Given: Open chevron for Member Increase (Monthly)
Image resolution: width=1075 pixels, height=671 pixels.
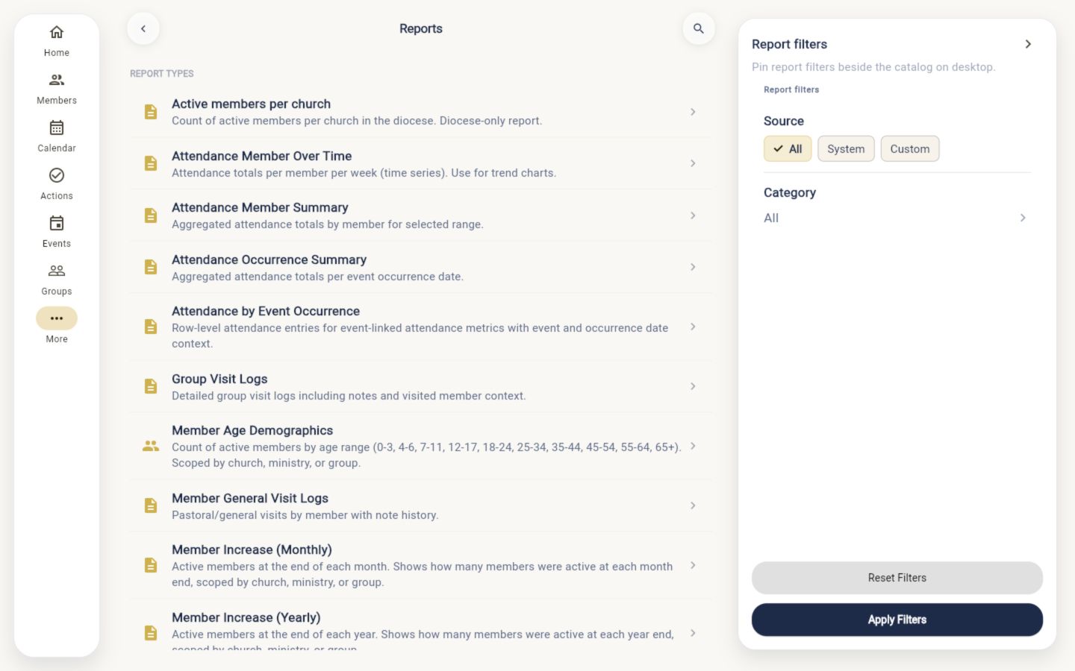Looking at the screenshot, I should coord(693,565).
